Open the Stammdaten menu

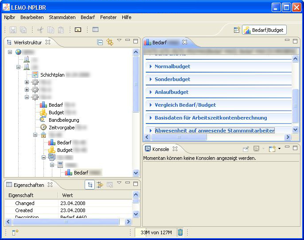[x=62, y=17]
